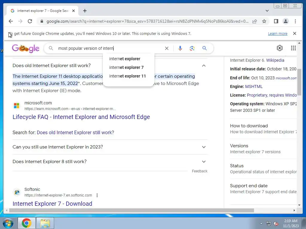
Task: Click vertical scrollbar down arrow
Action: [299, 205]
